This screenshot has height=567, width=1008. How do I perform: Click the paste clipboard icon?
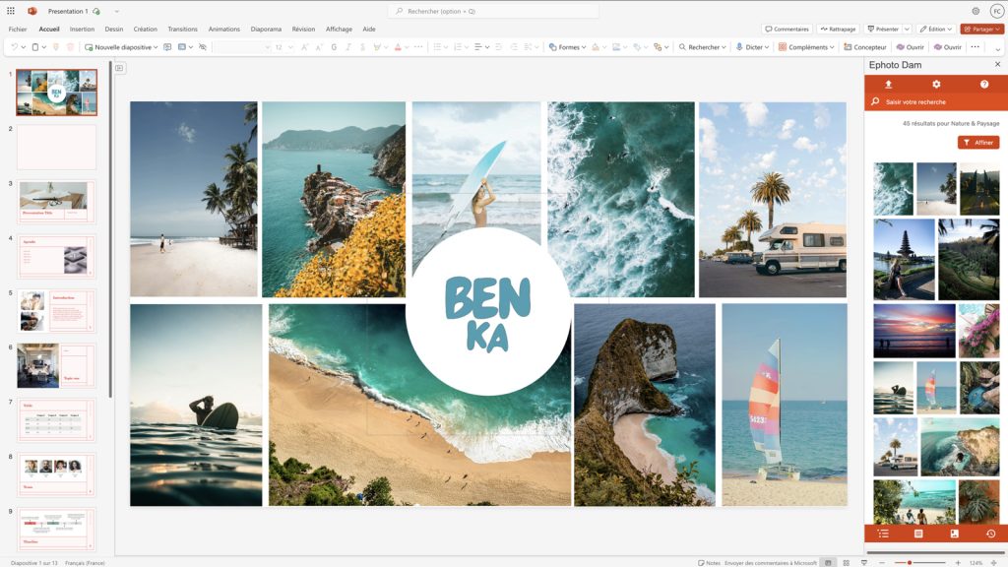pyautogui.click(x=35, y=47)
